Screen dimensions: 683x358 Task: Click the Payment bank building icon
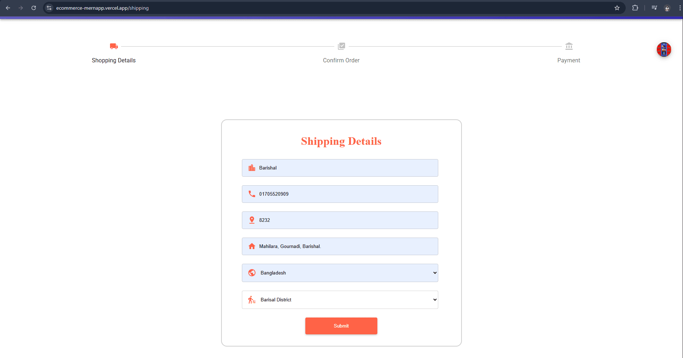point(569,46)
